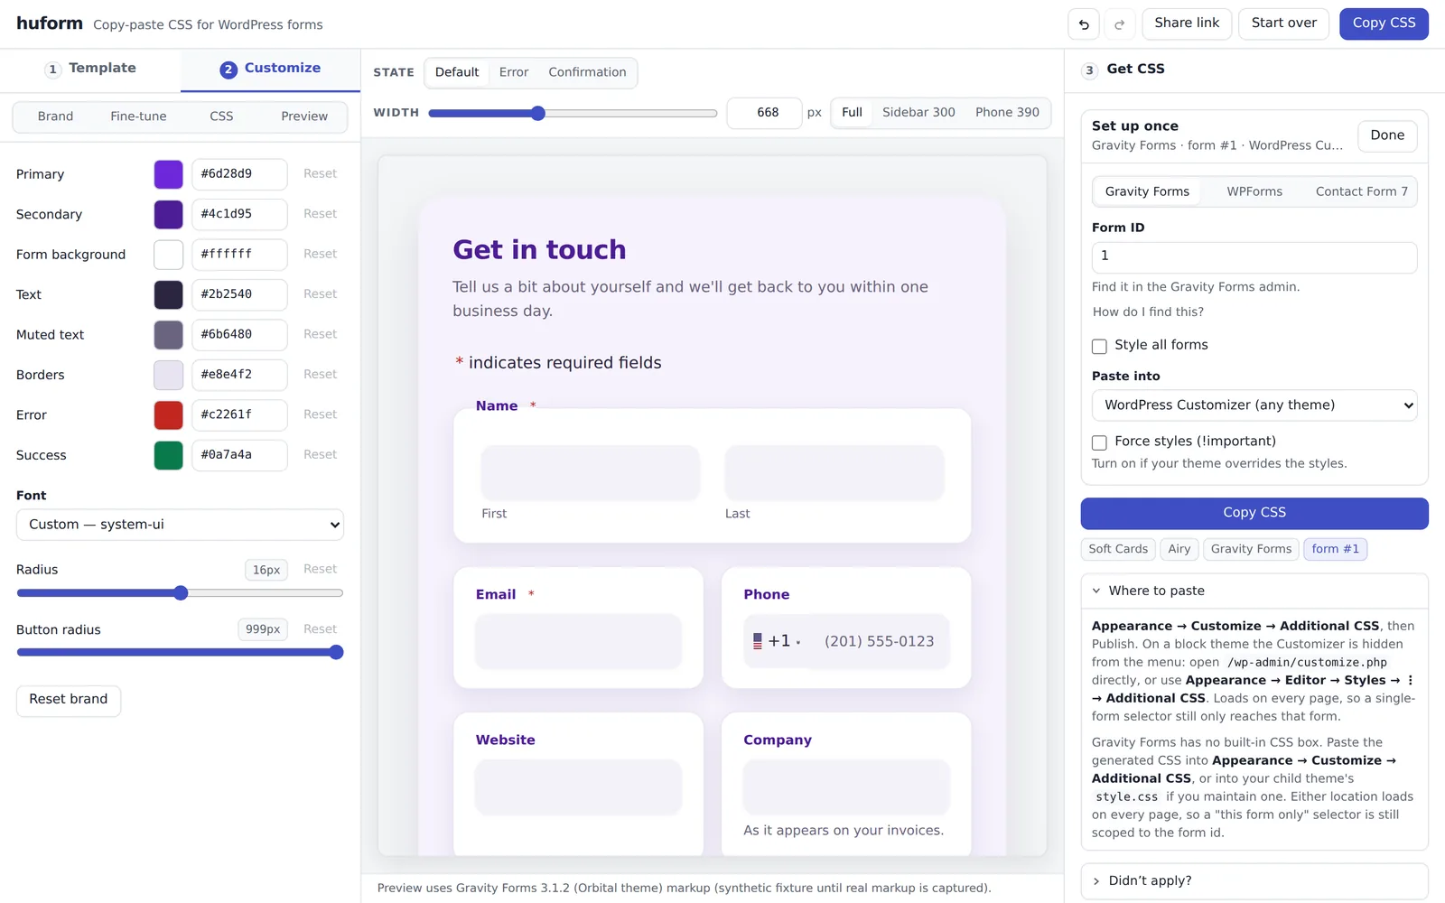1445x903 pixels.
Task: Select the Brand sub-tab
Action: click(56, 116)
